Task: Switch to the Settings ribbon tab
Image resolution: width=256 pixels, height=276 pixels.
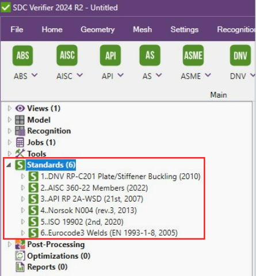Action: pos(185,29)
